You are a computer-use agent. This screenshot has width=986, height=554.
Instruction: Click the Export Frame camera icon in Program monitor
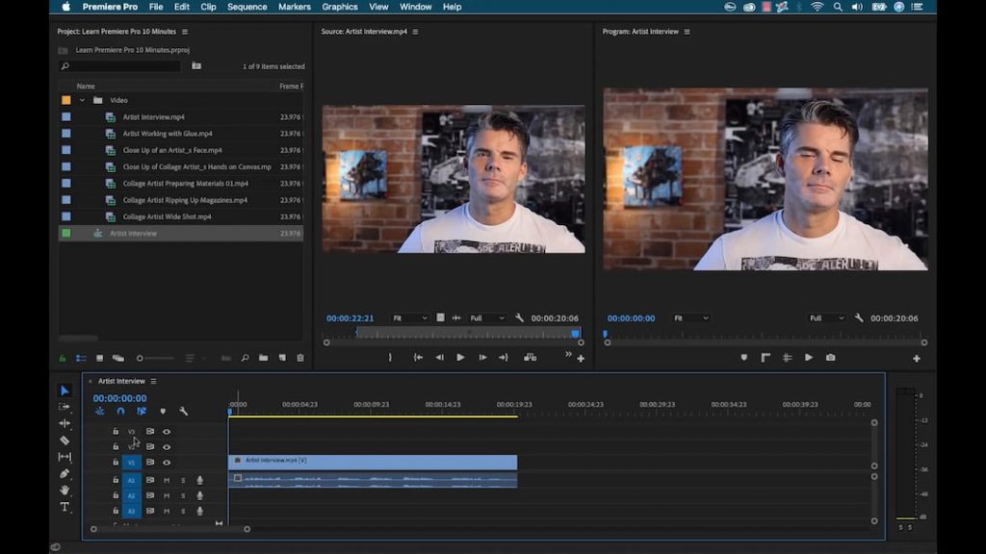click(x=830, y=357)
